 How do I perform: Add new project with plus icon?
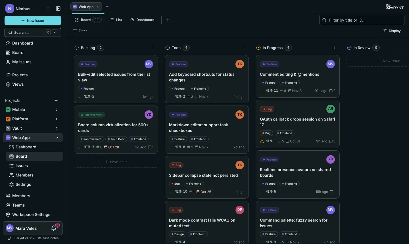[56, 100]
